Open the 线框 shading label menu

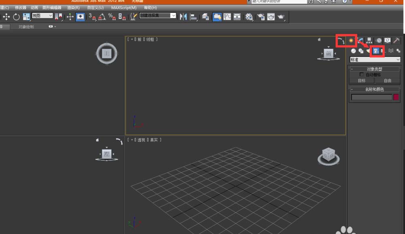tap(150, 39)
